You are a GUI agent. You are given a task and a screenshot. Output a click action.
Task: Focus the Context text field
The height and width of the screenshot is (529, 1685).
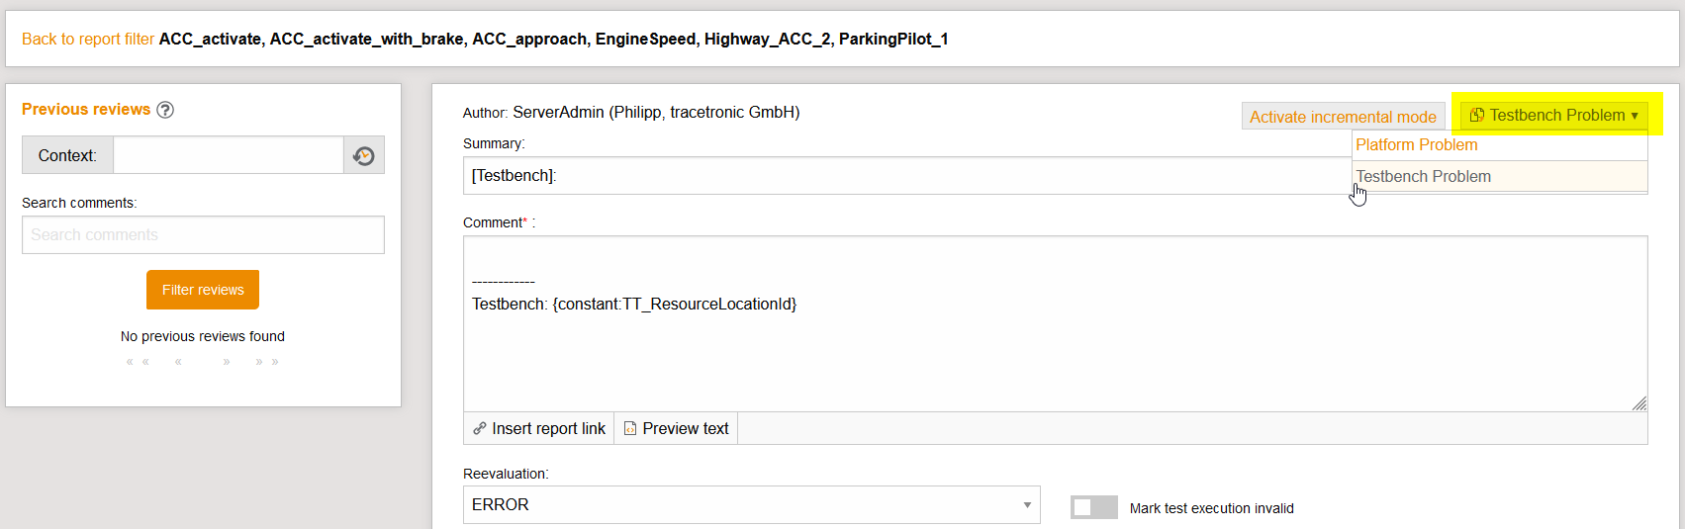tap(228, 155)
